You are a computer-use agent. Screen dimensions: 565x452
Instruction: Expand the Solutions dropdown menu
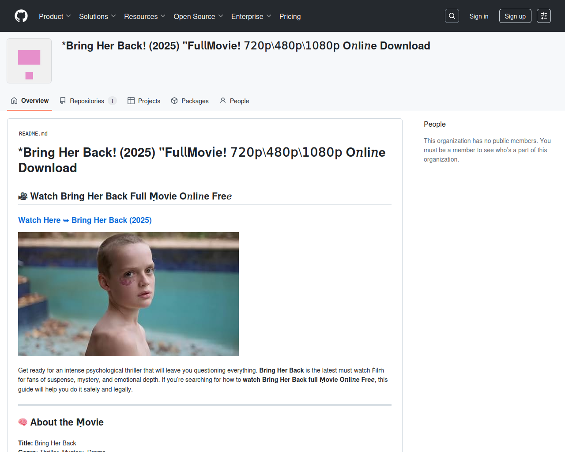pyautogui.click(x=97, y=16)
